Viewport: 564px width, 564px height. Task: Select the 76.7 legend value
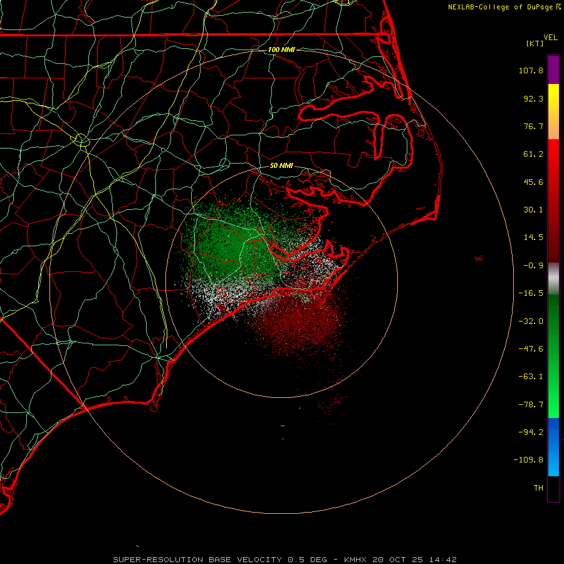click(533, 126)
